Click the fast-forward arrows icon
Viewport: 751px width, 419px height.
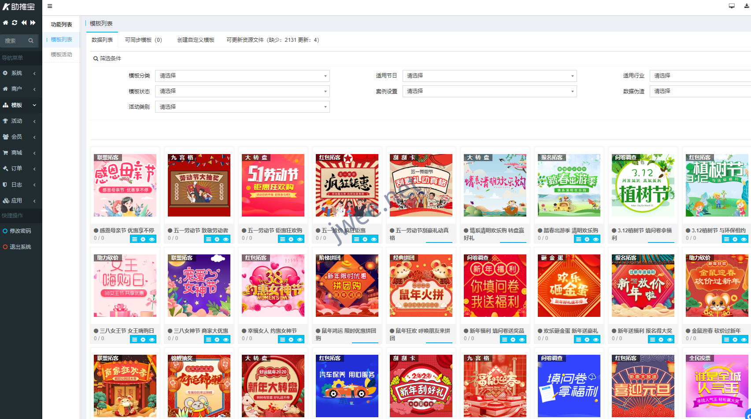coord(33,22)
